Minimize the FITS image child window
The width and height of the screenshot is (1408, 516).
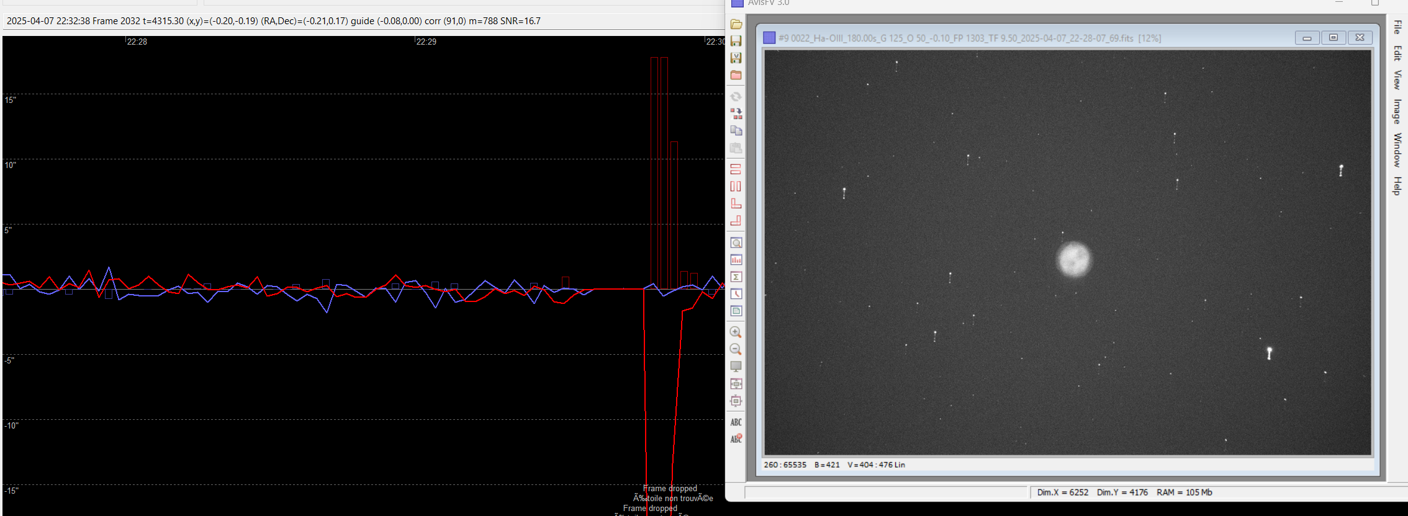pos(1307,38)
